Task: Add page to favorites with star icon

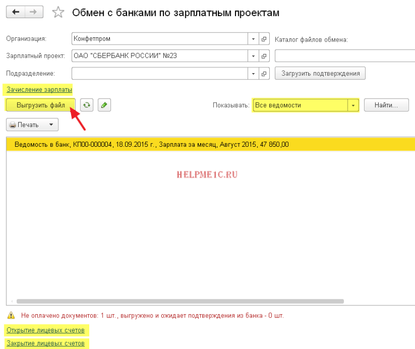Action: click(58, 12)
